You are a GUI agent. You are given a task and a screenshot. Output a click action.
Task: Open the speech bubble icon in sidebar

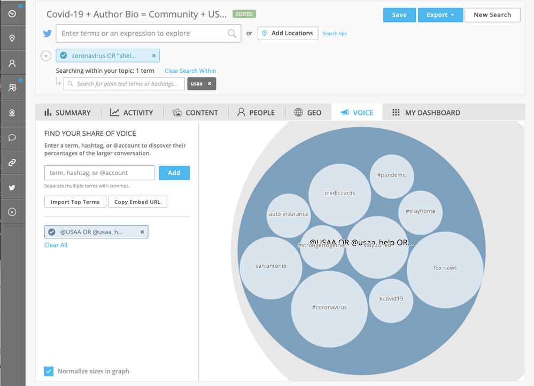(12, 137)
